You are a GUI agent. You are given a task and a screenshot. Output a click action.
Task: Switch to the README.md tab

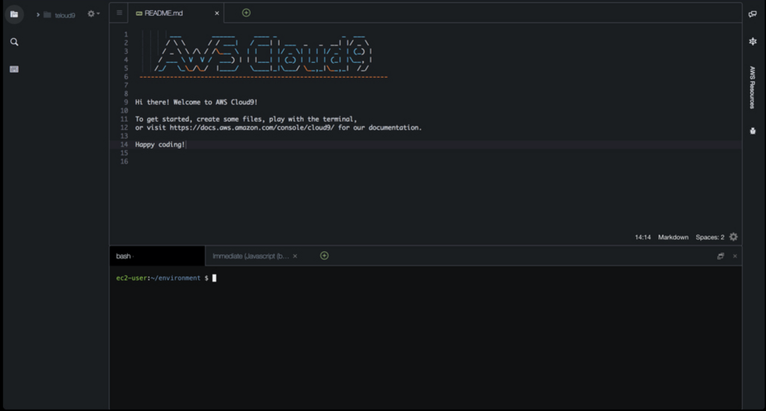[x=164, y=13]
